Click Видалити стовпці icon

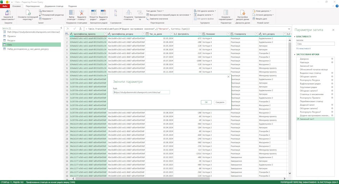[x=82, y=13]
